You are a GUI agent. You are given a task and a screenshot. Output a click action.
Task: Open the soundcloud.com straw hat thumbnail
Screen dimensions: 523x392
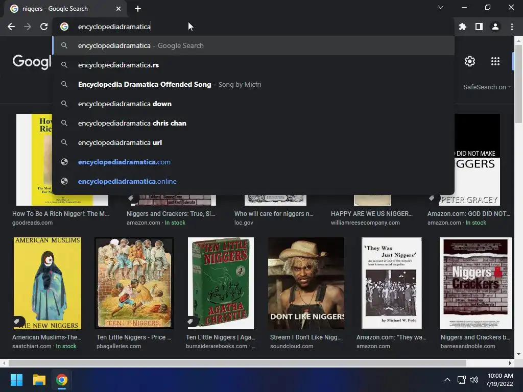pyautogui.click(x=306, y=283)
